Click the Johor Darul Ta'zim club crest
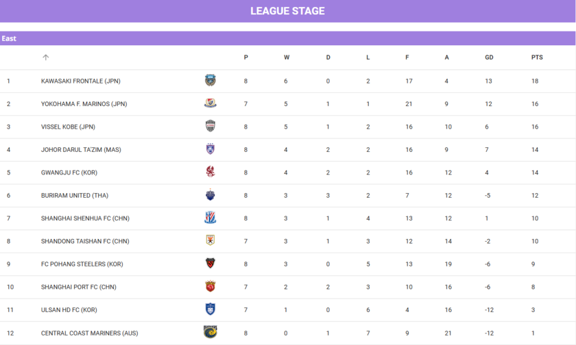The image size is (576, 345). coord(211,149)
